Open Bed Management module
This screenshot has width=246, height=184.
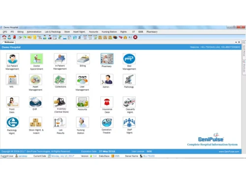point(129,59)
